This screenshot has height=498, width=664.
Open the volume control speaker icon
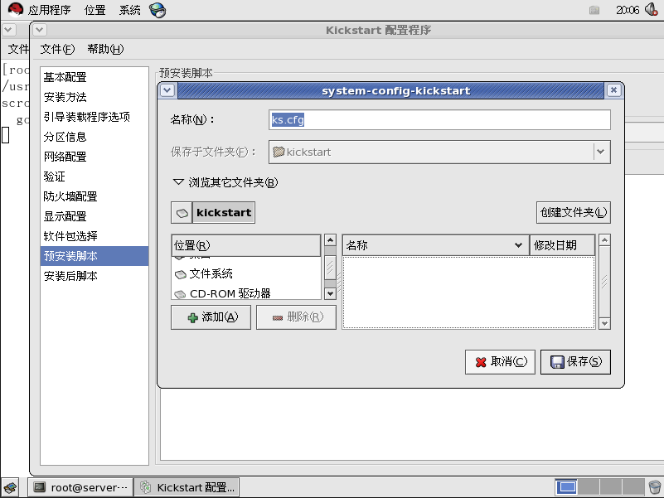pos(652,9)
